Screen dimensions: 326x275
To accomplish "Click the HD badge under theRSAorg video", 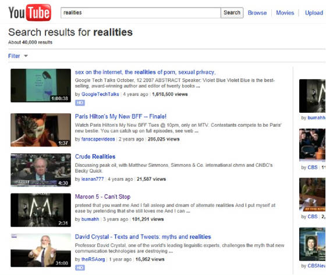I will [80, 267].
